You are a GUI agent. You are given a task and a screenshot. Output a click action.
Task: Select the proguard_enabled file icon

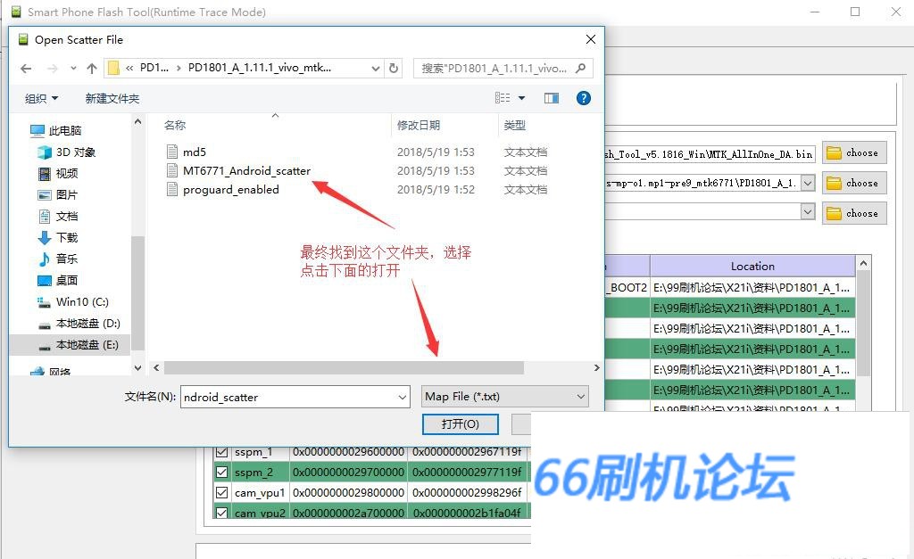pyautogui.click(x=172, y=189)
